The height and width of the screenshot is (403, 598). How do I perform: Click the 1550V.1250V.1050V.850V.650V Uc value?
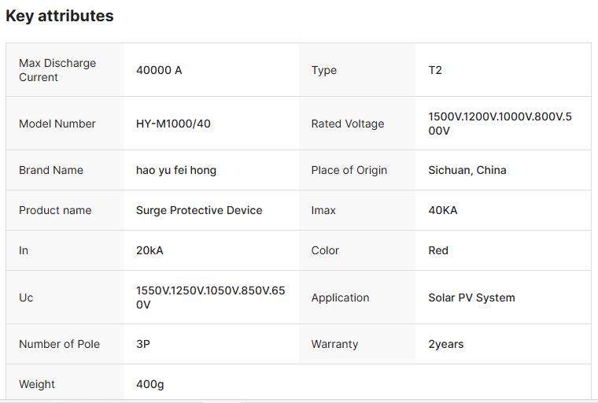210,298
